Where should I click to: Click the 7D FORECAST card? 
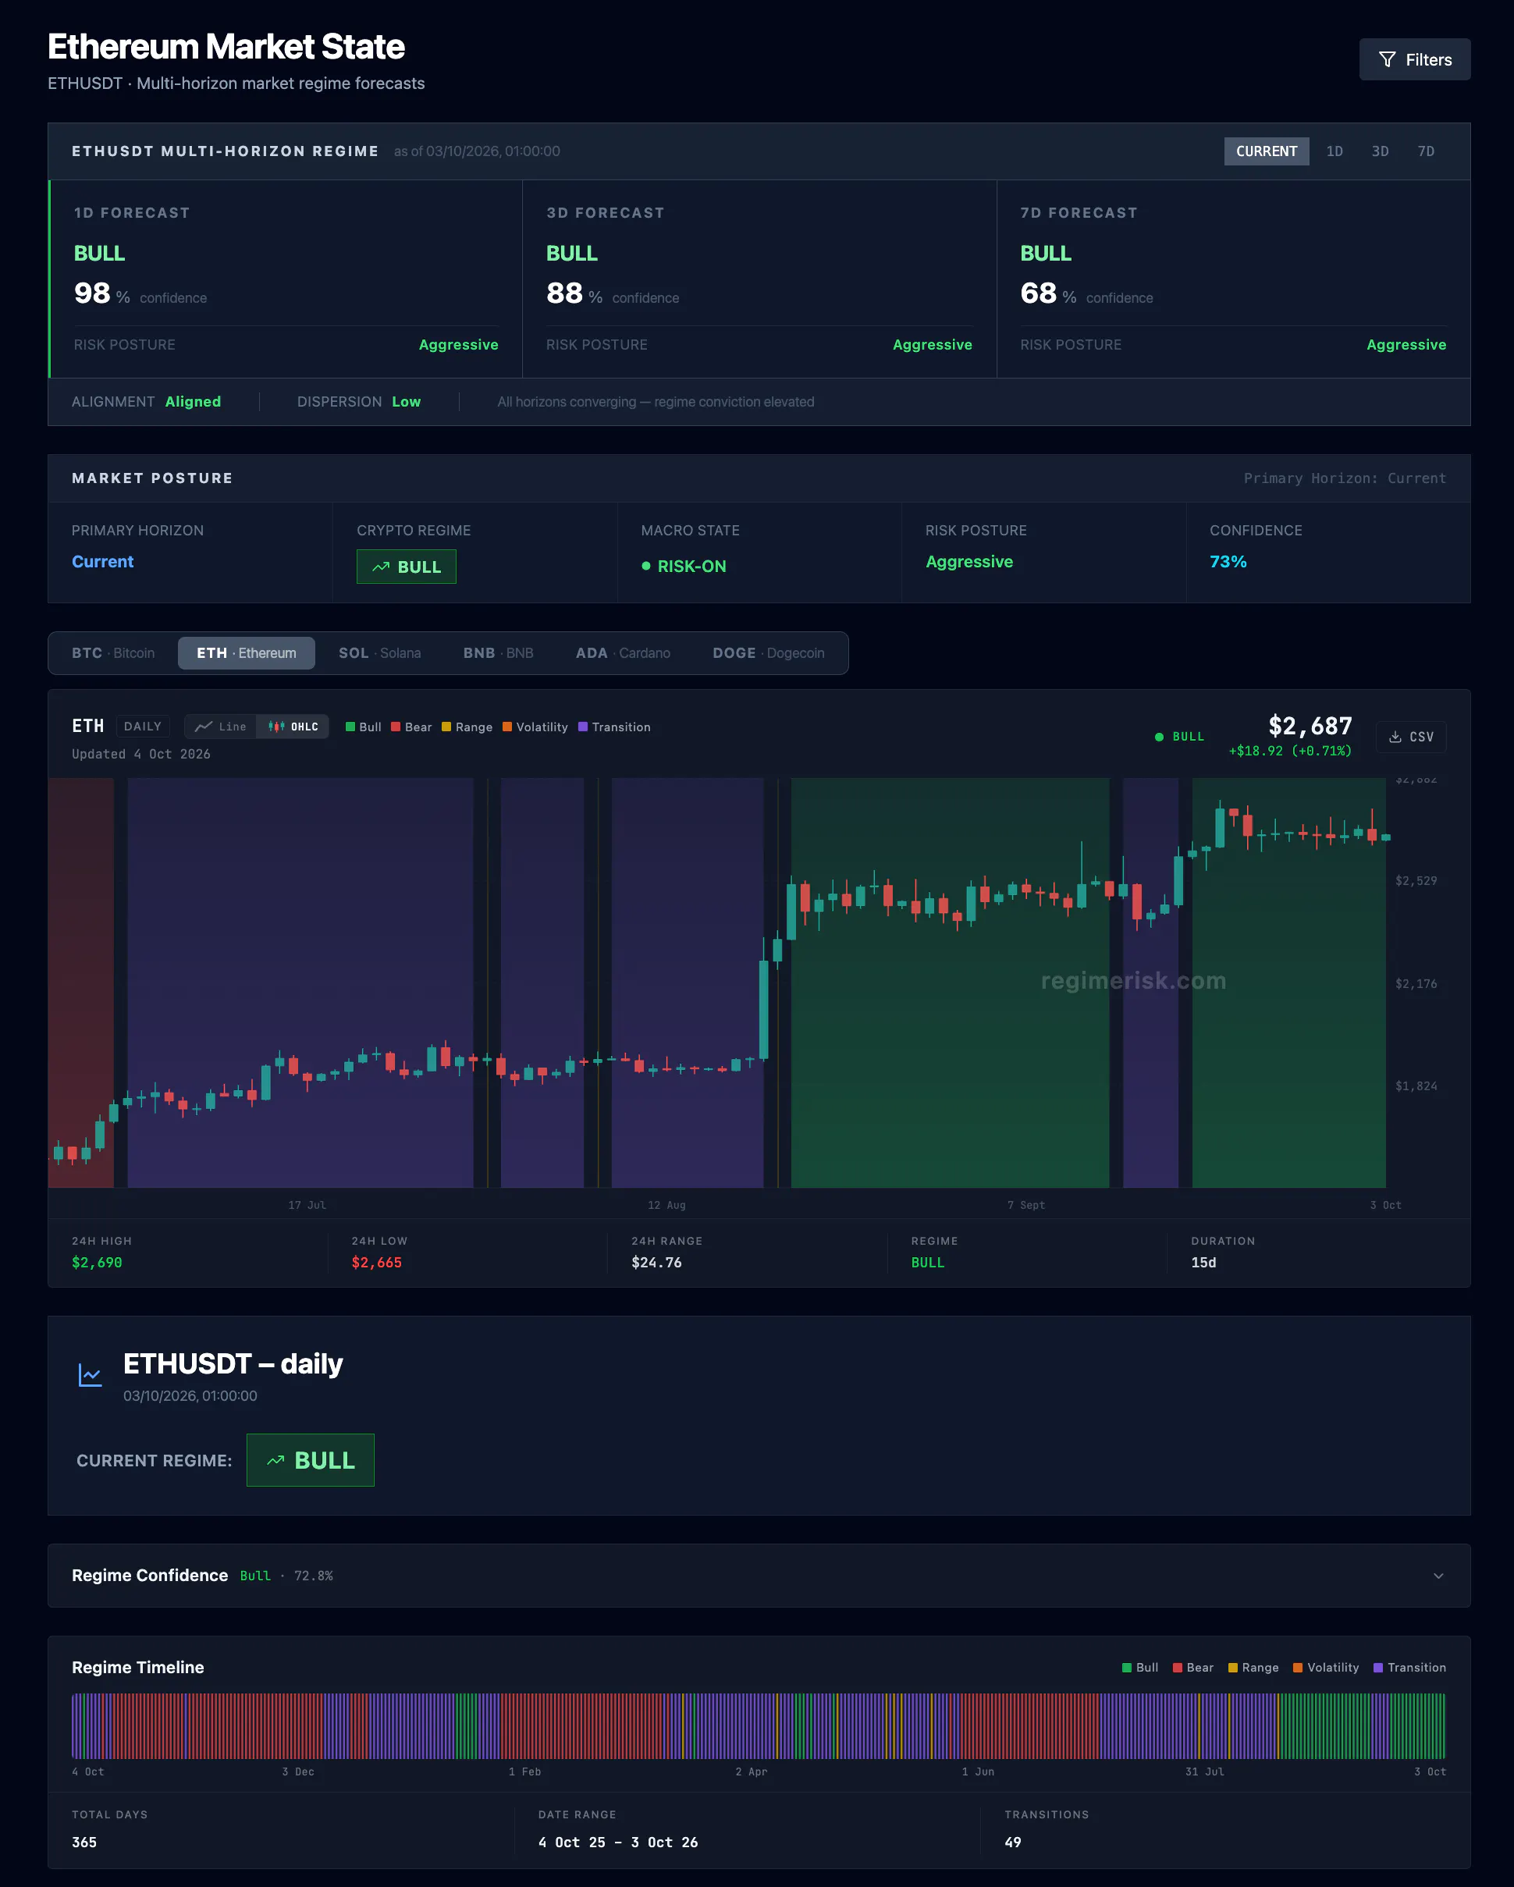1233,279
